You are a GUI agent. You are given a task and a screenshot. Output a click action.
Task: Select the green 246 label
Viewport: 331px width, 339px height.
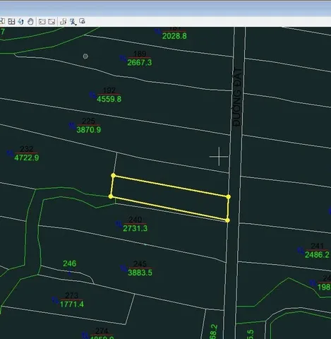(x=70, y=263)
